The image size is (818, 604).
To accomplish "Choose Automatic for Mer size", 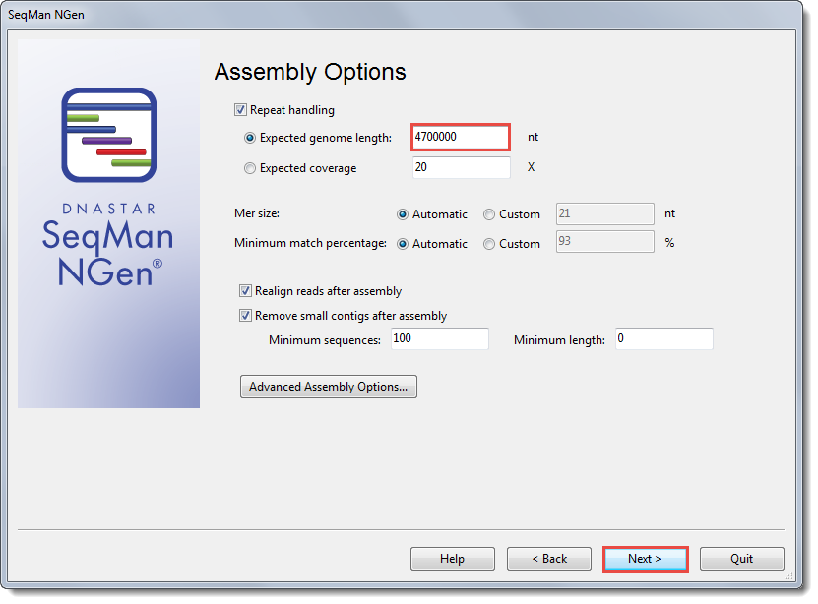I will 403,214.
